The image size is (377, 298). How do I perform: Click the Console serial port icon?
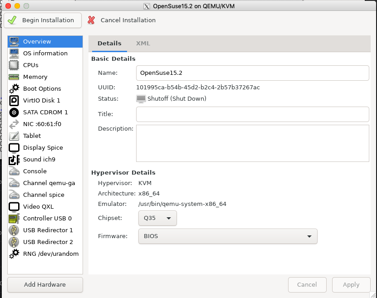coord(14,171)
